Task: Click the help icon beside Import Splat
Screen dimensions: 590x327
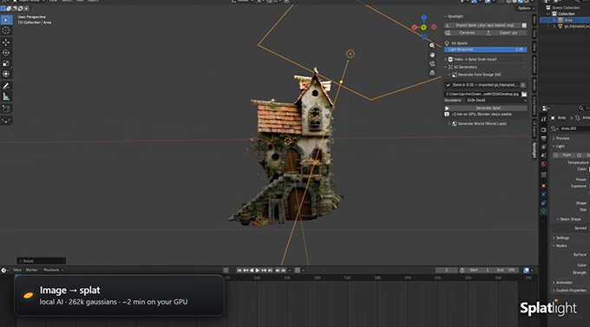Action: coord(524,25)
